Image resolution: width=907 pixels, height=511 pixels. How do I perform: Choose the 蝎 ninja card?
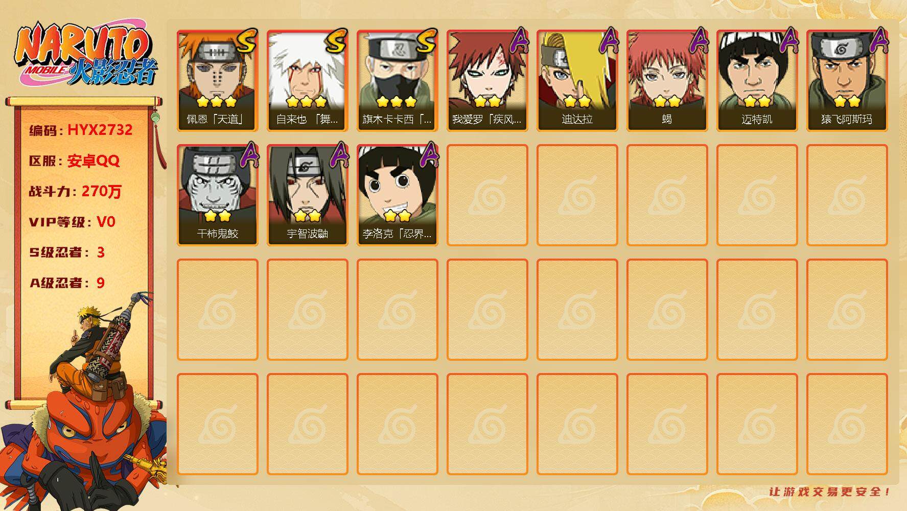pyautogui.click(x=667, y=81)
